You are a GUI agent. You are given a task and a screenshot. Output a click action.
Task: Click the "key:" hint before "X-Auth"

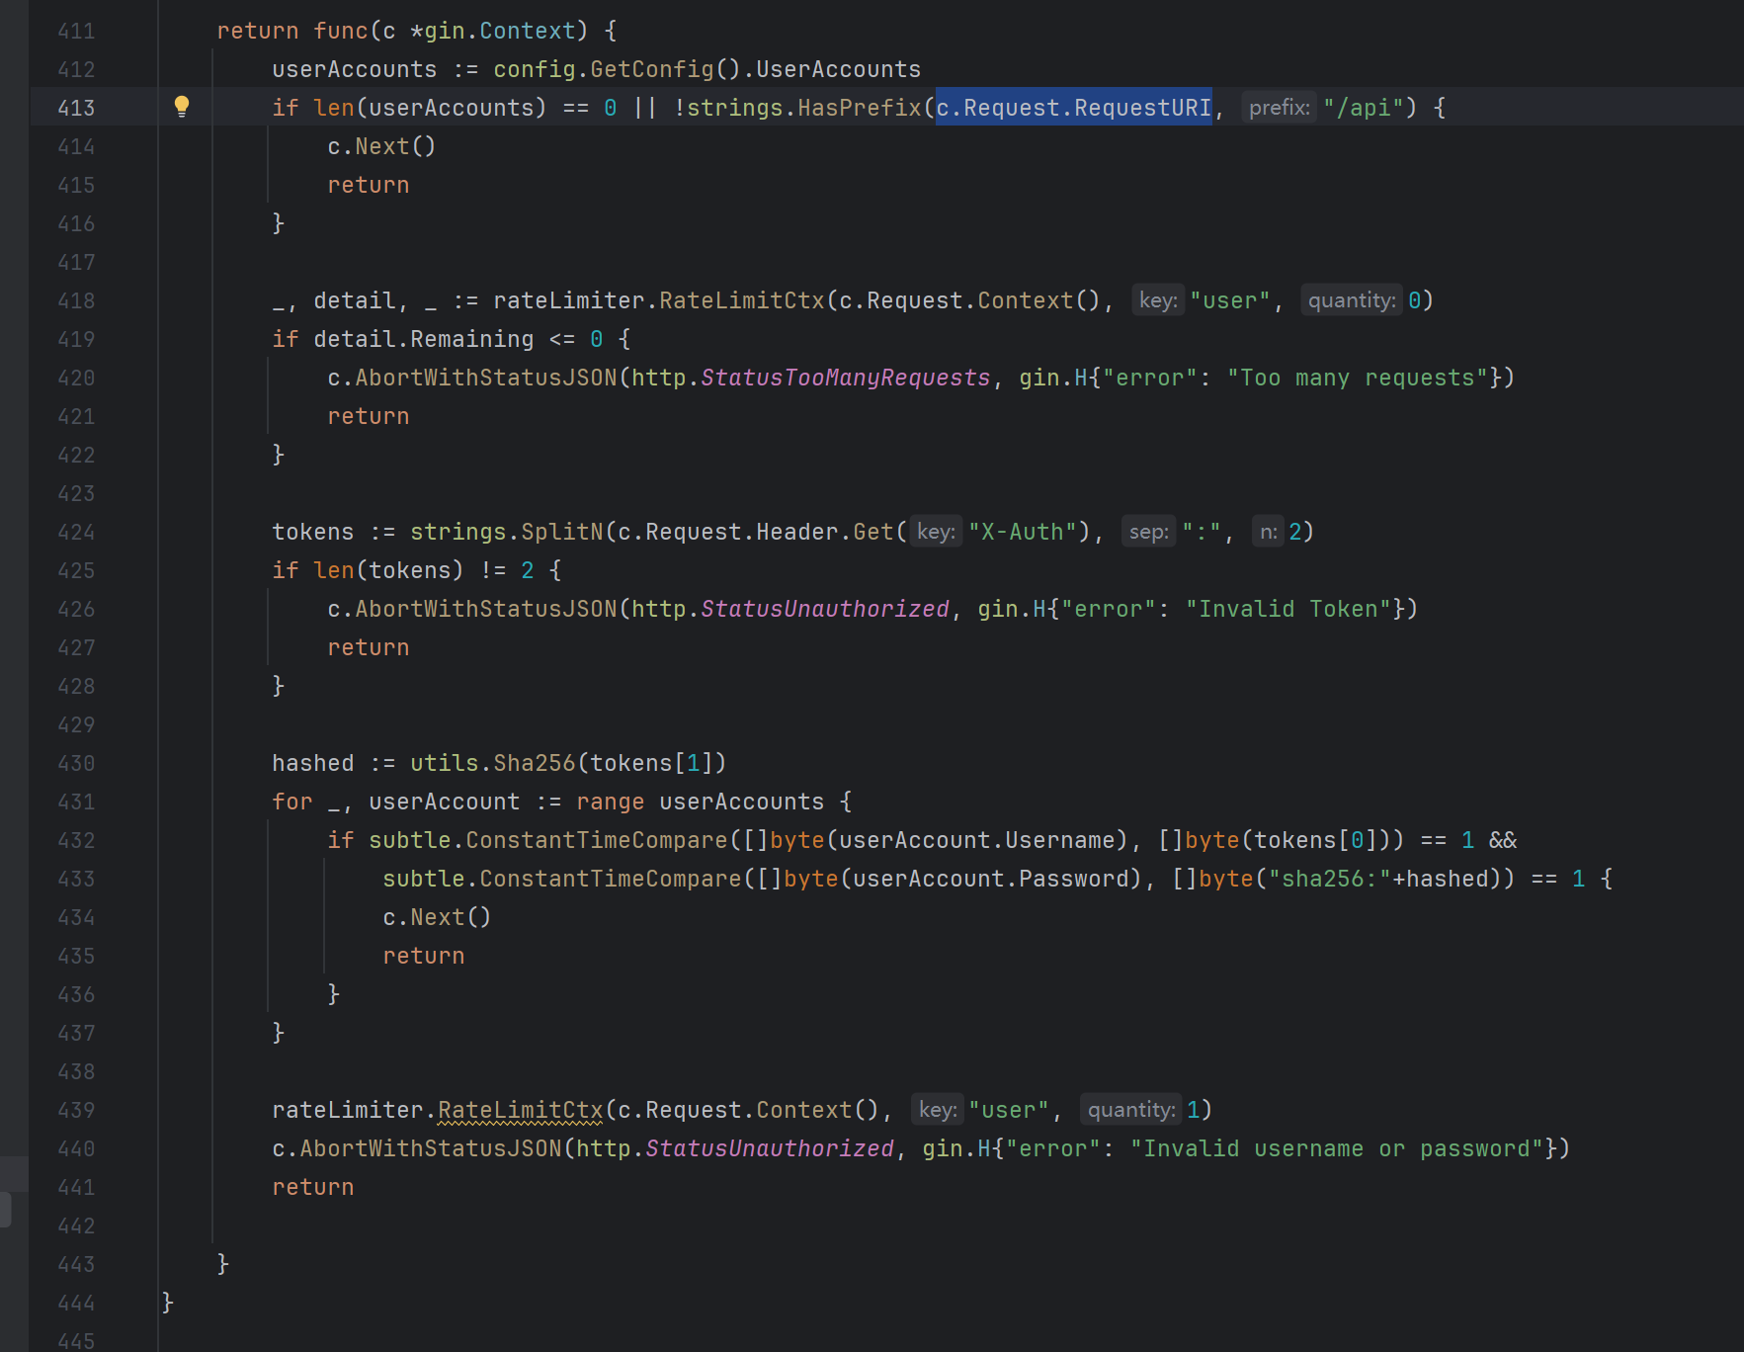coord(935,532)
